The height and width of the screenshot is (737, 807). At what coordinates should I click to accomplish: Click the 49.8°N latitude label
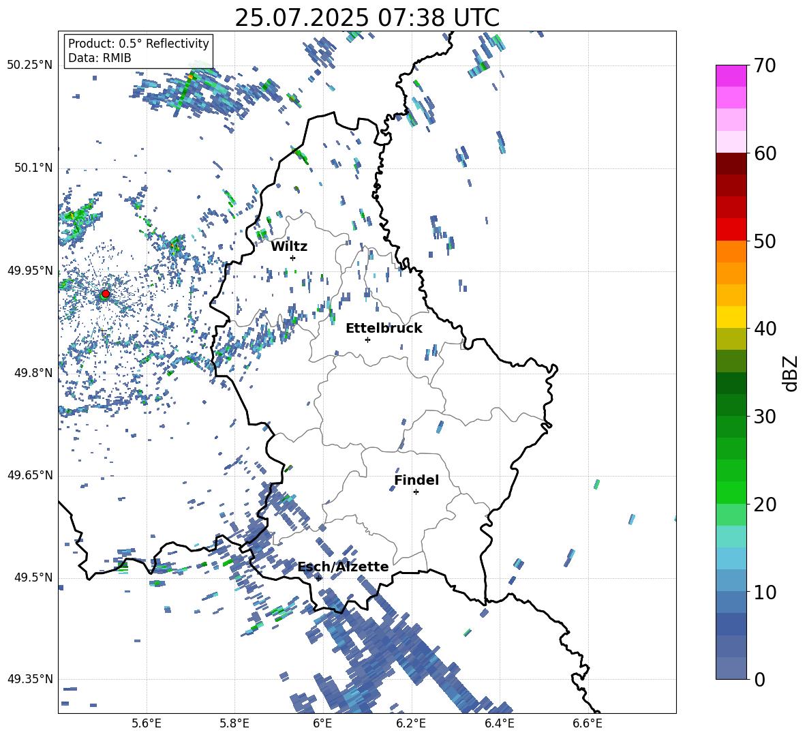[33, 373]
